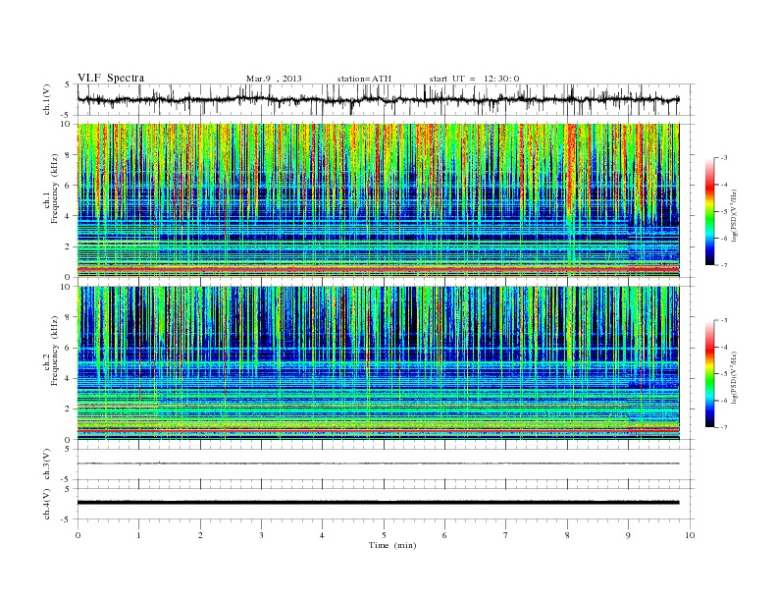Click the "4" frequency tick of ch.2 spectrogram
The width and height of the screenshot is (777, 601).
point(69,379)
